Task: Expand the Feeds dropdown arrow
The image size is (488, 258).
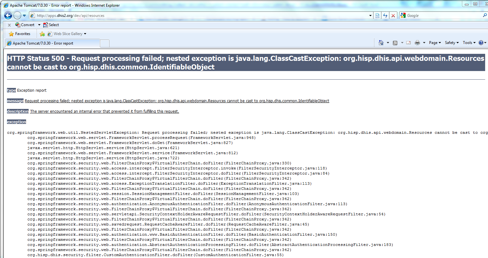Action: 402,43
